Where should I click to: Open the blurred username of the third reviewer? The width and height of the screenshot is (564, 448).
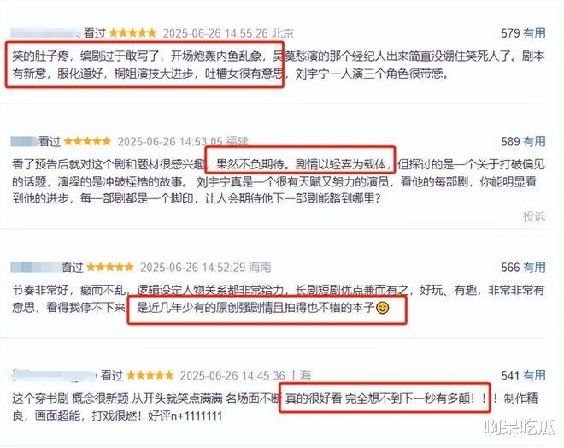(x=36, y=268)
